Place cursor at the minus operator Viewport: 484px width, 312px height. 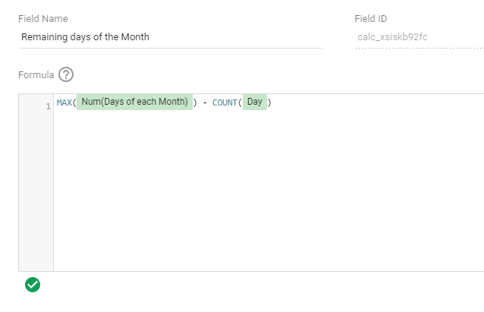[205, 102]
